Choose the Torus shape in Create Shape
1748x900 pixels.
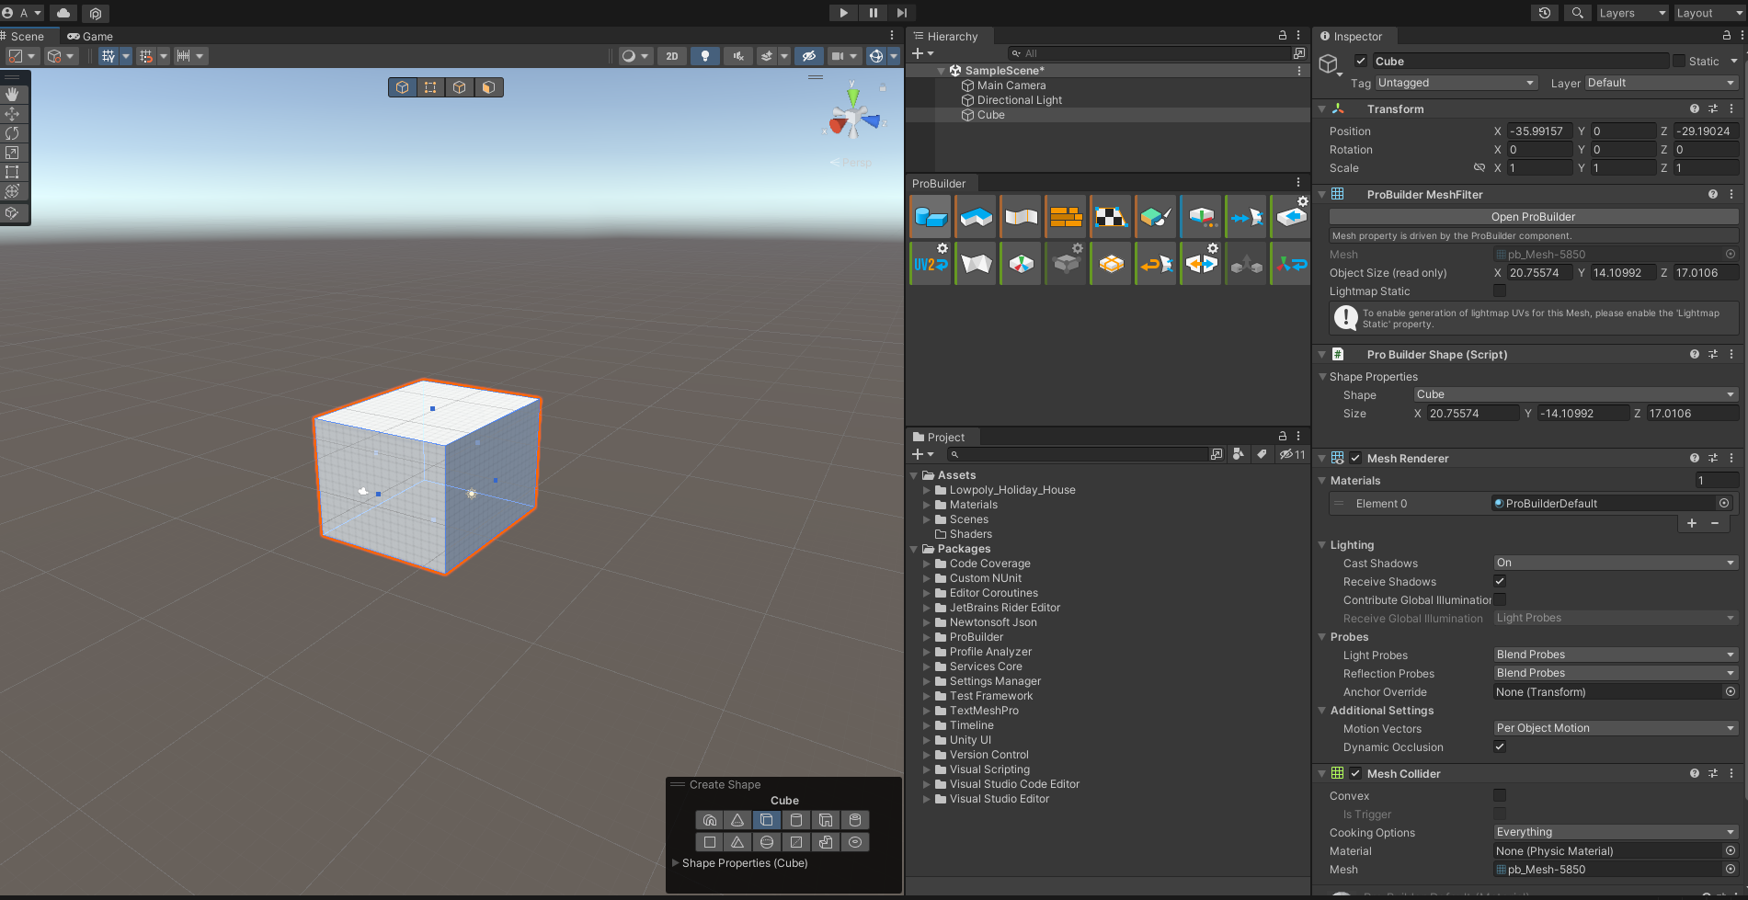tap(855, 842)
